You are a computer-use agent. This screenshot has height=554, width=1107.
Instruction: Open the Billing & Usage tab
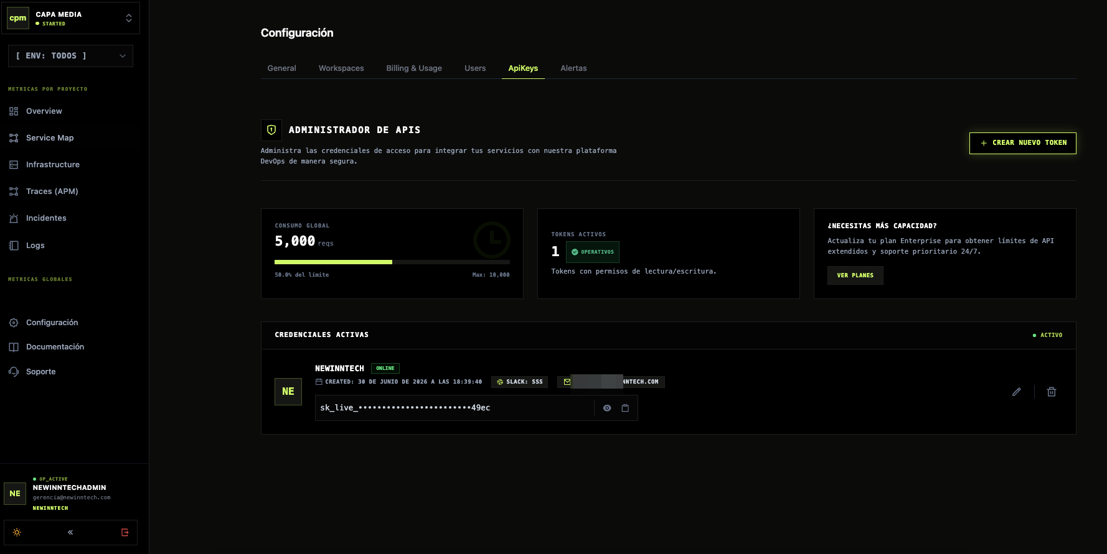[414, 68]
